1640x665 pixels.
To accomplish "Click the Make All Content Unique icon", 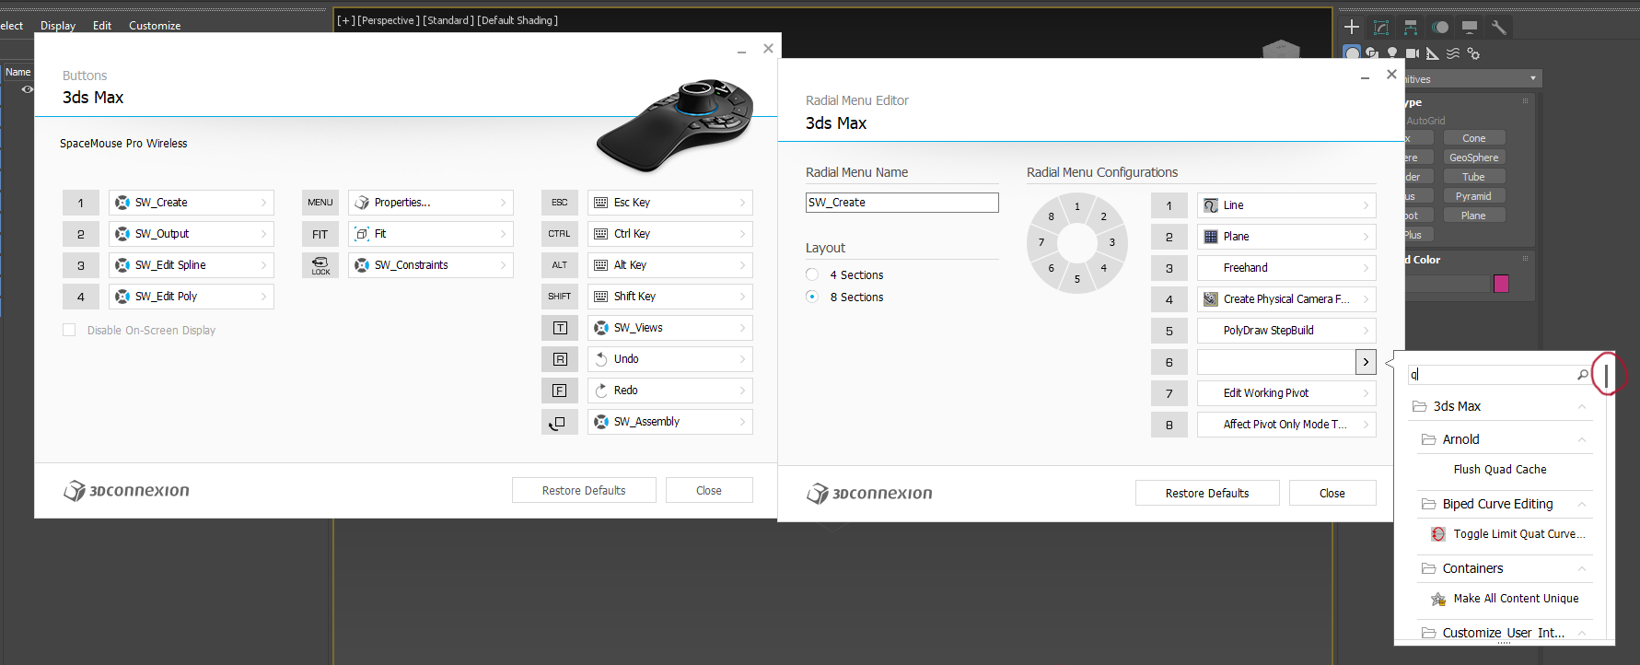I will (x=1438, y=599).
